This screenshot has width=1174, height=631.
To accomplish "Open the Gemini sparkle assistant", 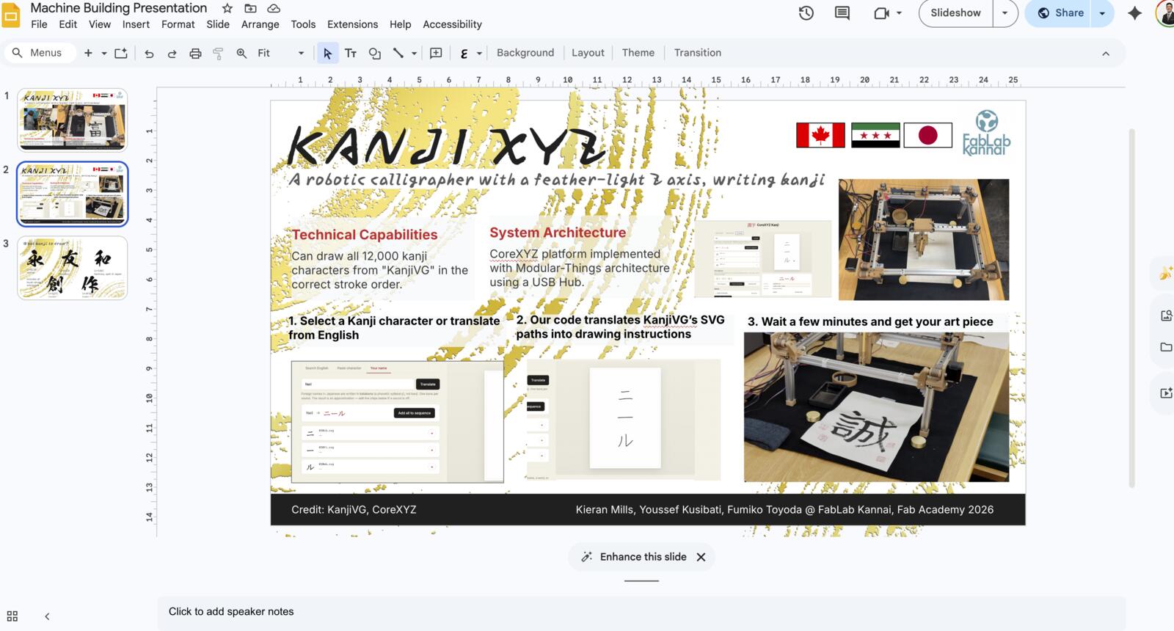I will tap(1134, 13).
